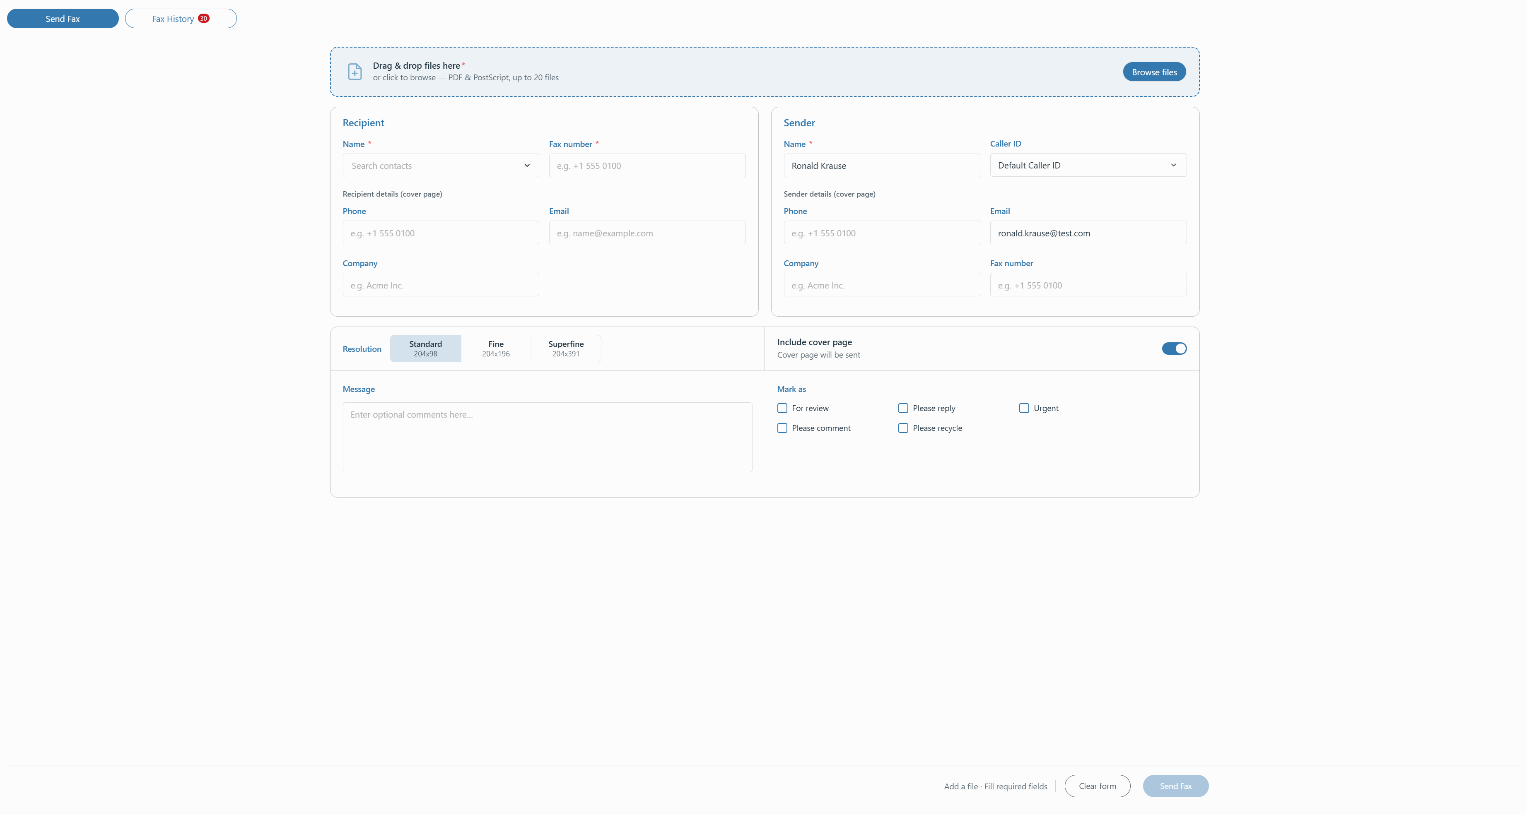Click the "Cover page will be sent" text
The height and width of the screenshot is (815, 1527).
tap(818, 355)
